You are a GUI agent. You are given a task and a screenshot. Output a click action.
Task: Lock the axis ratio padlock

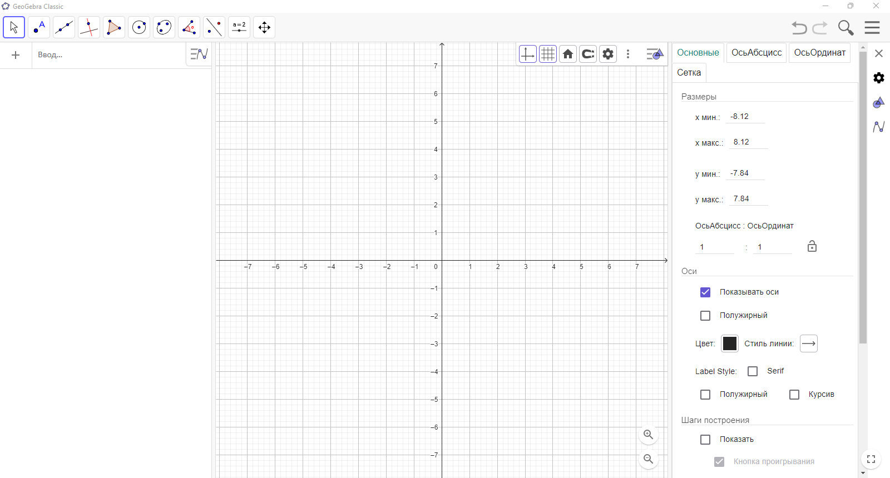[x=812, y=246]
